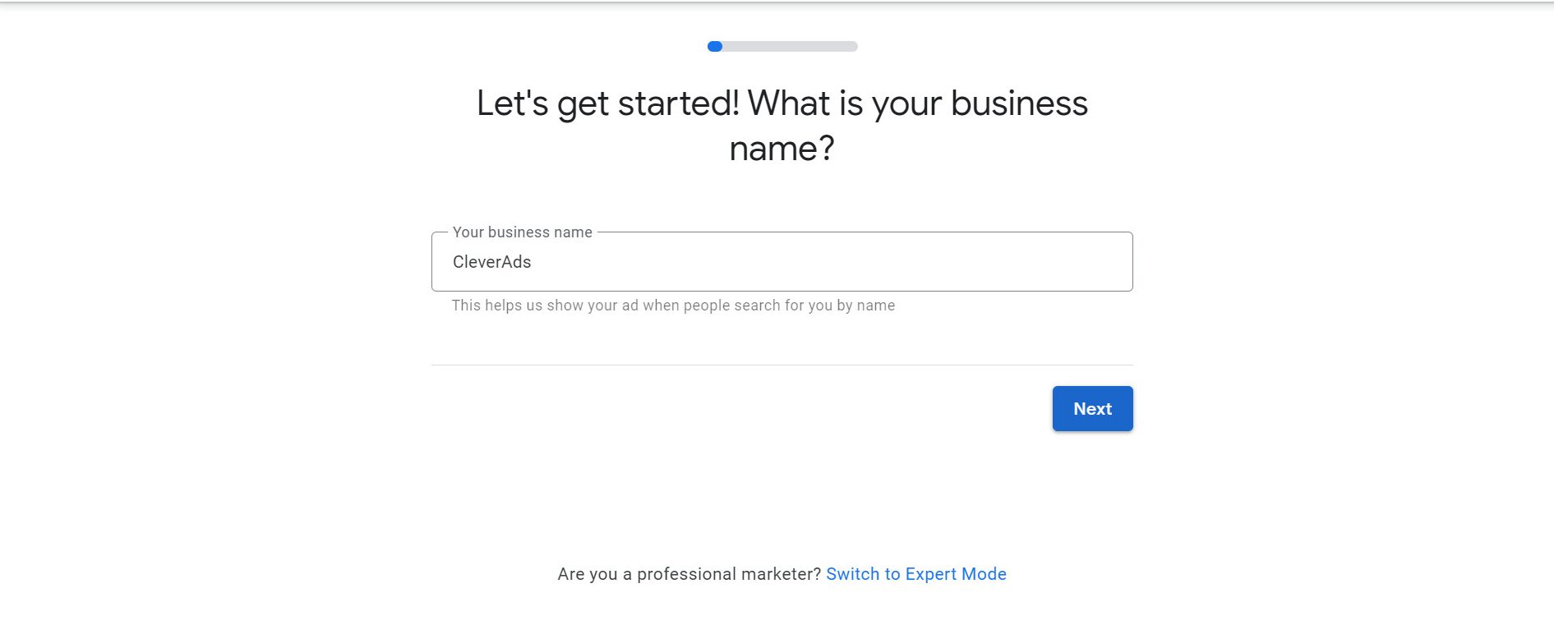The height and width of the screenshot is (625, 1554).
Task: Click the word "name?" in the heading
Action: pyautogui.click(x=782, y=149)
